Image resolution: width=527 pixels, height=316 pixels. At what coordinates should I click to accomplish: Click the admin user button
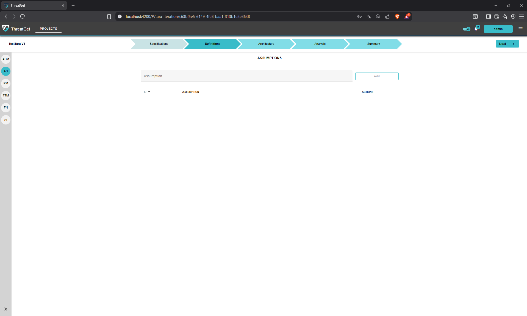tap(498, 29)
